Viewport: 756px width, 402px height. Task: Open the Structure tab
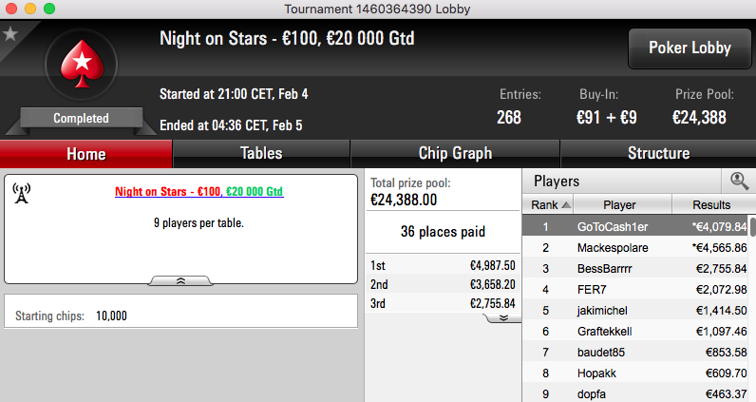click(658, 153)
